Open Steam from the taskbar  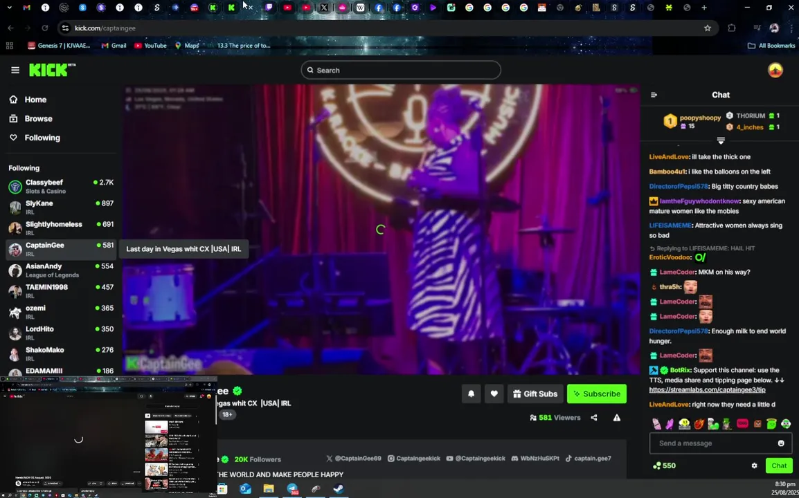pos(339,489)
